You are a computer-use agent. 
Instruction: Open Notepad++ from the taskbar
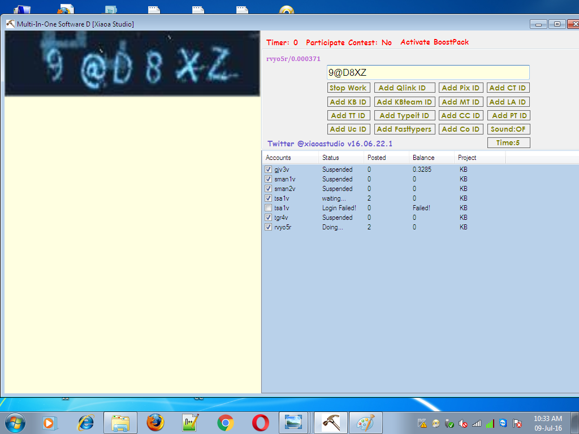[190, 423]
